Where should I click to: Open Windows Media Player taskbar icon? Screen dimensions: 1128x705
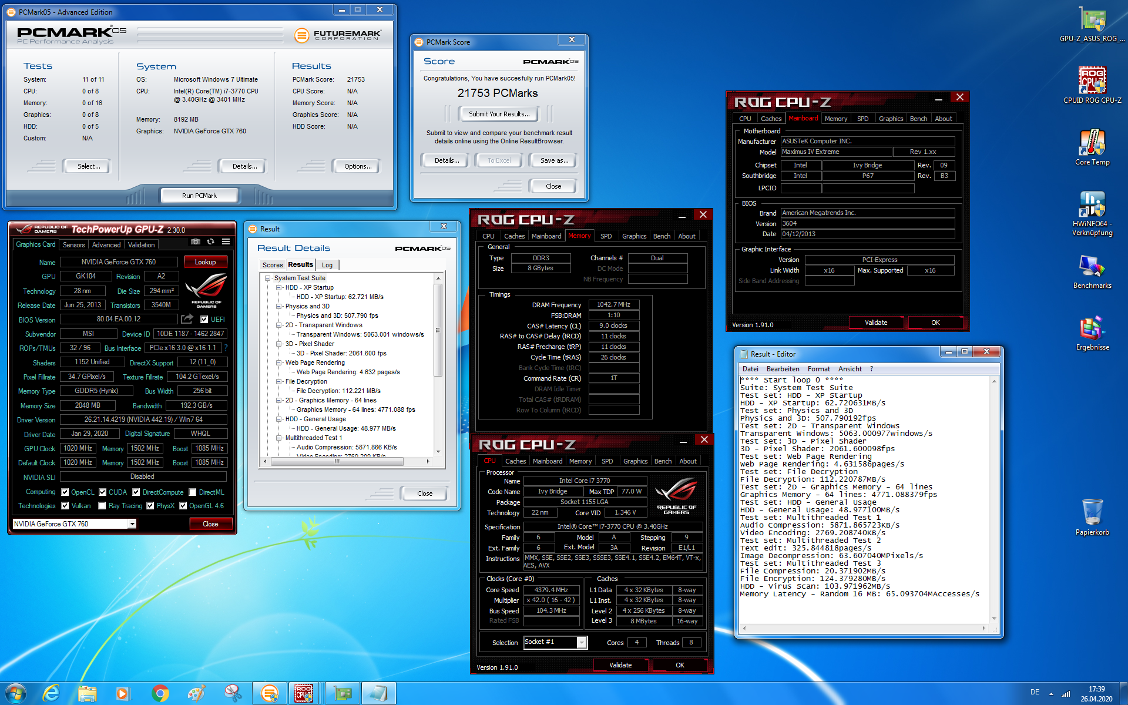click(x=123, y=693)
